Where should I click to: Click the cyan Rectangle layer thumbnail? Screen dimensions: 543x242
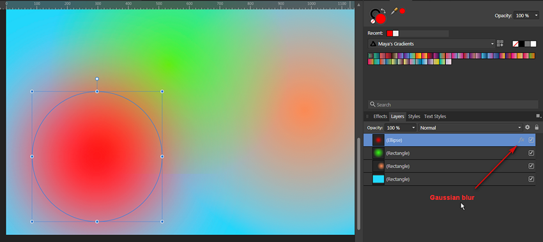point(379,179)
